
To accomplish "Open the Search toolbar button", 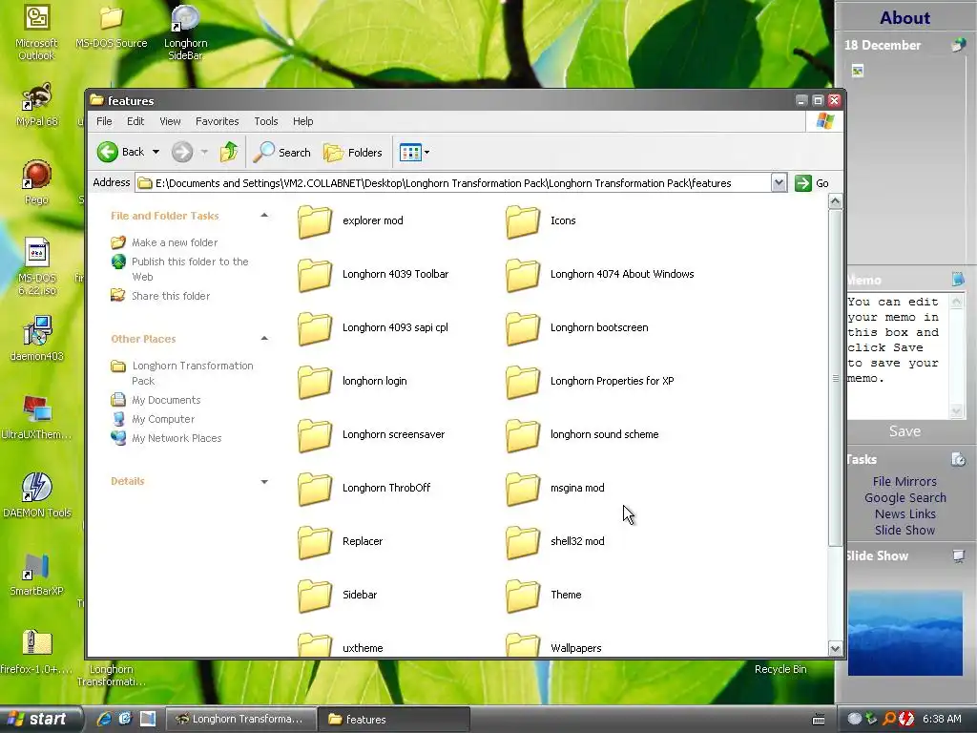I will [282, 152].
